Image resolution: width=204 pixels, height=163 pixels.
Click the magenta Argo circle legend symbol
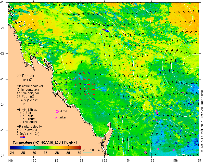[x=57, y=111]
